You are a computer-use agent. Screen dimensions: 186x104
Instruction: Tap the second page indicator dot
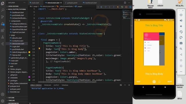160,81
